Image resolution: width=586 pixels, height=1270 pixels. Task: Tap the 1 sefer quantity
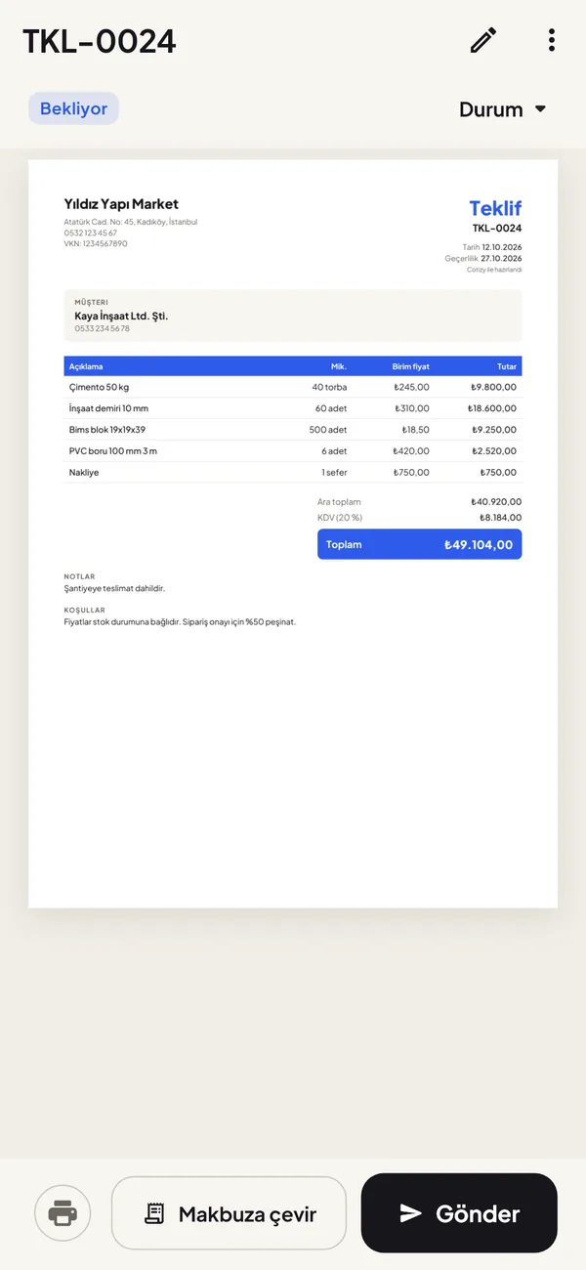click(334, 473)
